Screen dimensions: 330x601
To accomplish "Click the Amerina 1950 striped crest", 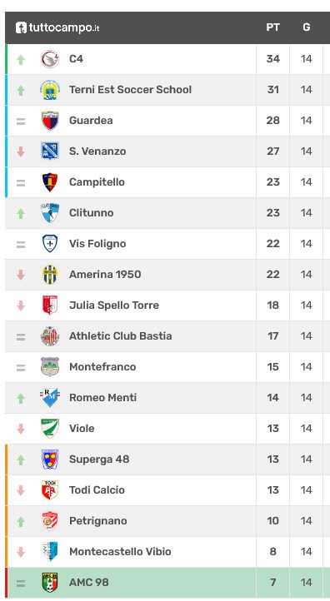I will coord(50,275).
